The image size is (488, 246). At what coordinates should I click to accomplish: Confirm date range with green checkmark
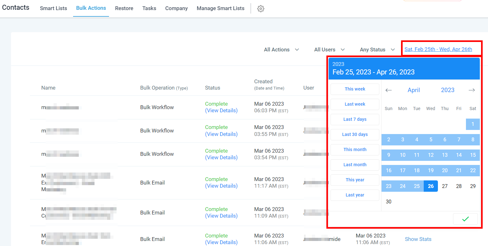tap(465, 219)
